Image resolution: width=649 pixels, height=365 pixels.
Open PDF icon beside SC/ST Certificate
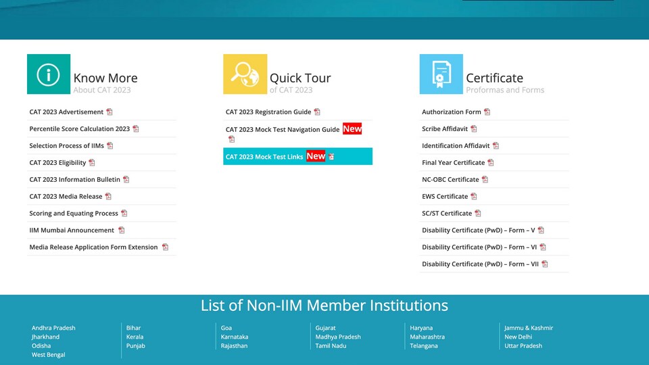[478, 213]
